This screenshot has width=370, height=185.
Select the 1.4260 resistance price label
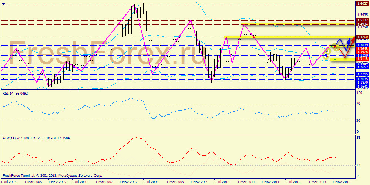tap(361, 37)
